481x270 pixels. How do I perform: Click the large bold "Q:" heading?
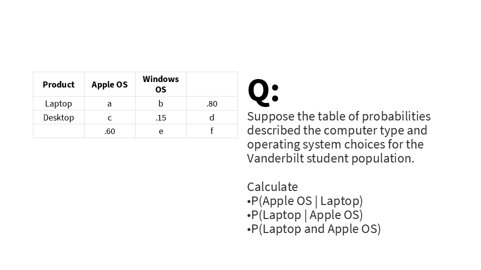(263, 91)
